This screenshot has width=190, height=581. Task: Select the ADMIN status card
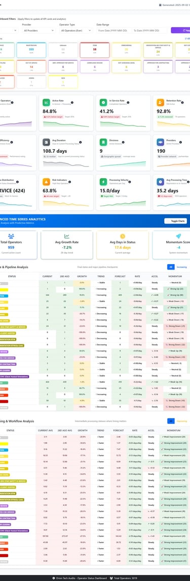(31, 82)
